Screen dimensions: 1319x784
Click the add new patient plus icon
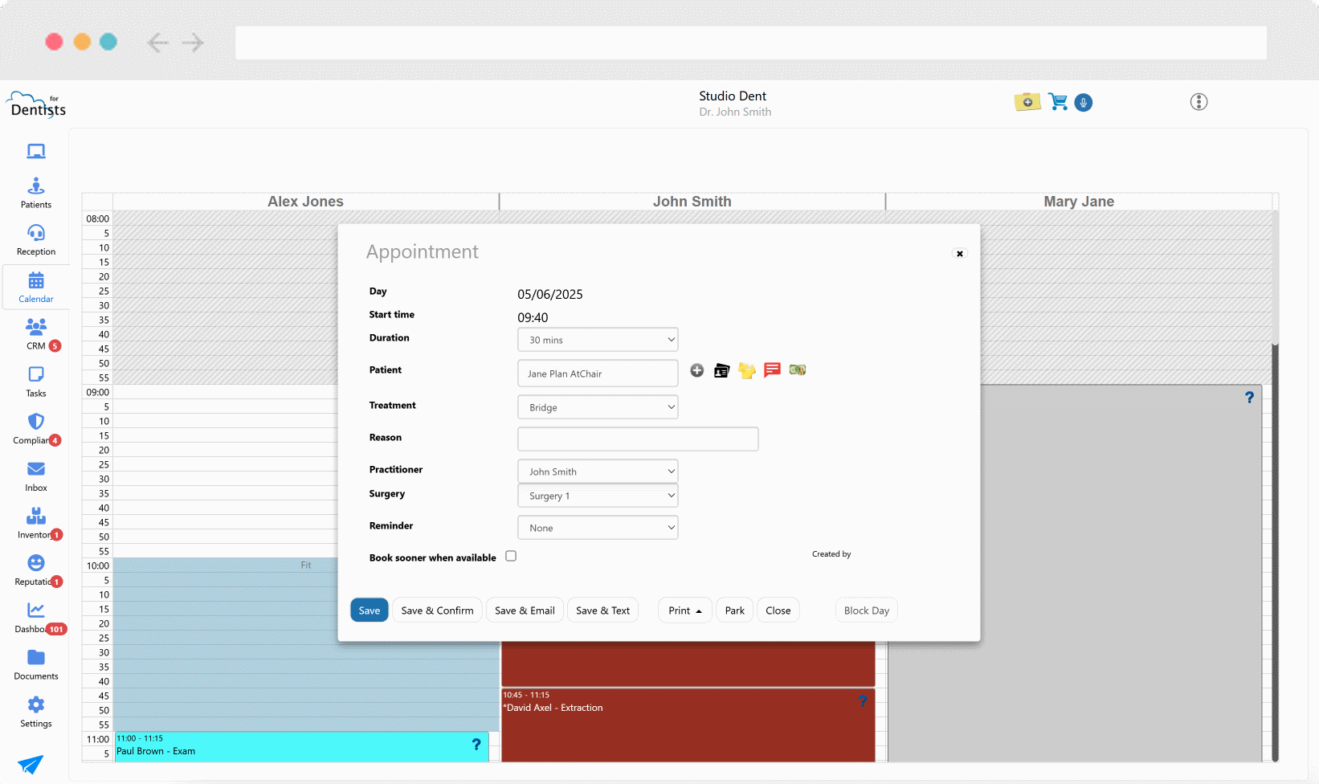(x=697, y=370)
